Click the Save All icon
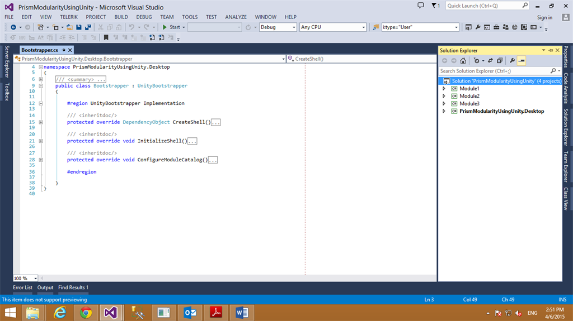The height and width of the screenshot is (321, 573). click(x=88, y=27)
